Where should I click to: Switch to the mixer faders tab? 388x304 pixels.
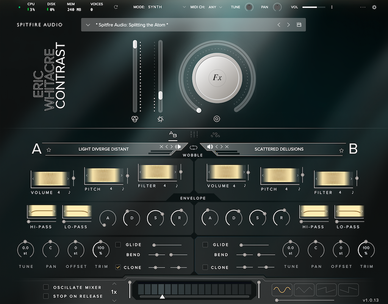[194, 134]
